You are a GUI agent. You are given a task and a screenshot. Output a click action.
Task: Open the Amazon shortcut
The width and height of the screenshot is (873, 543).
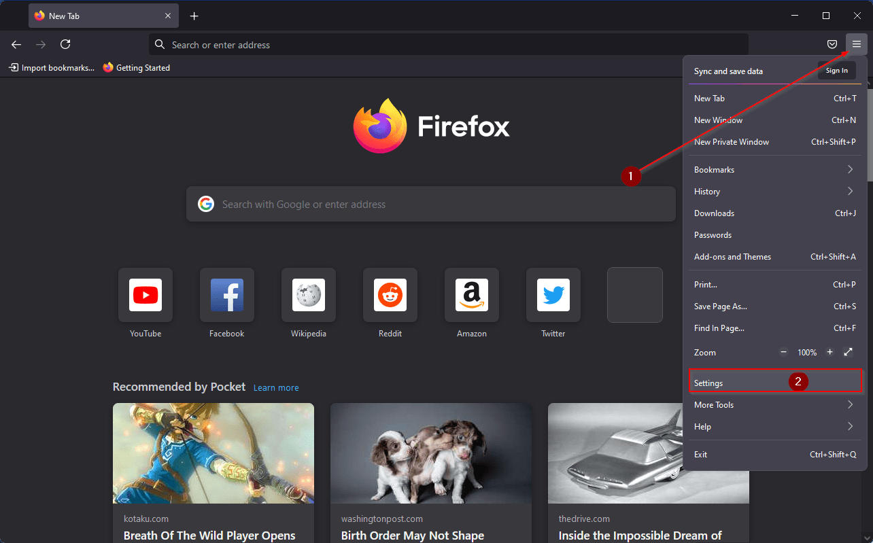pos(471,295)
